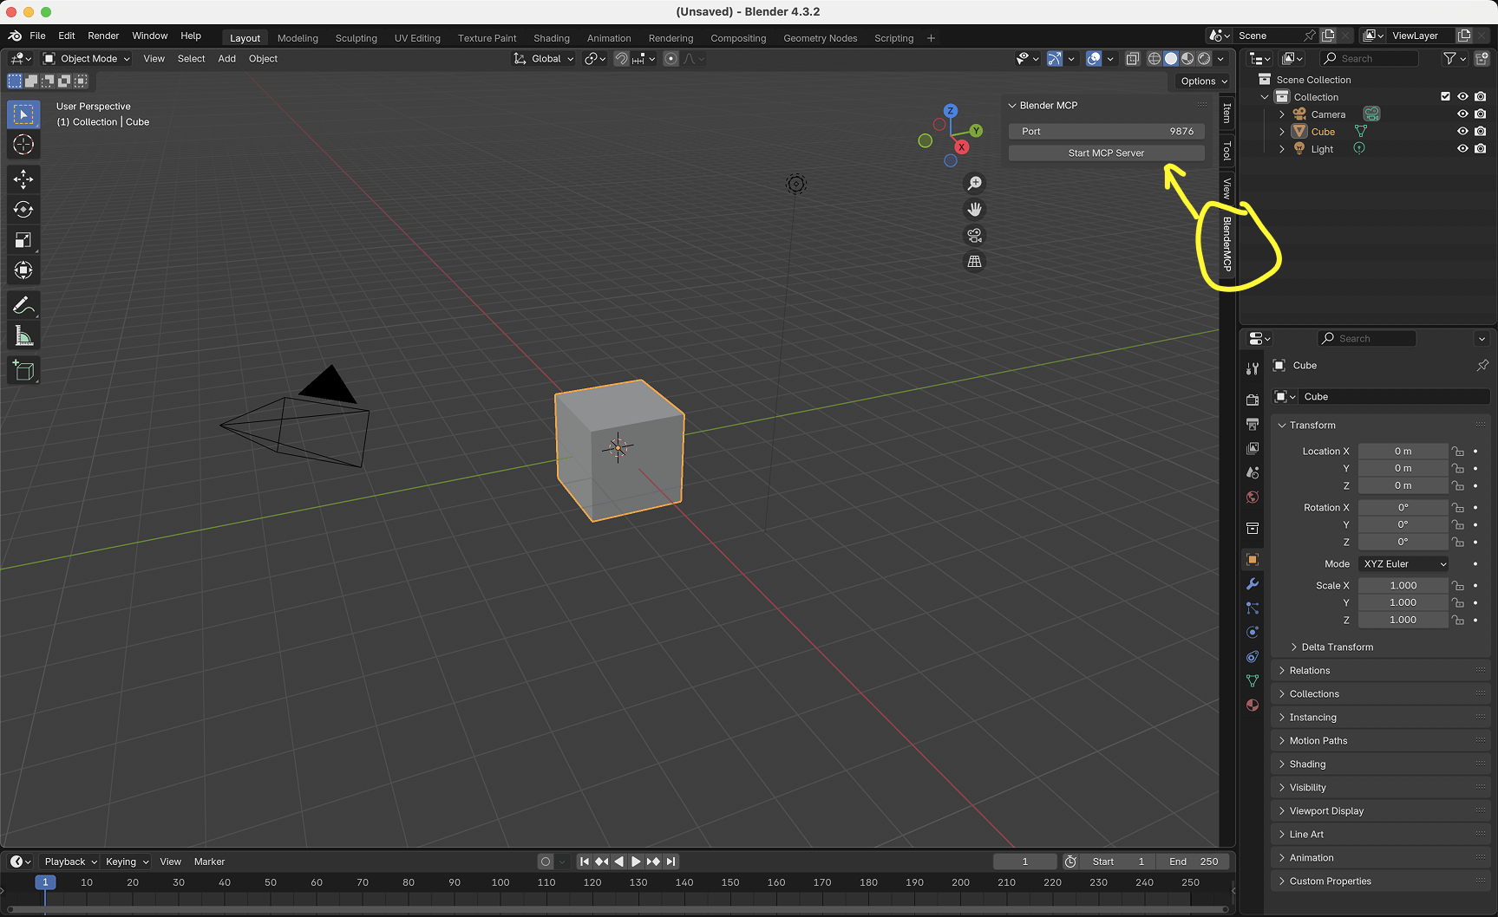This screenshot has width=1498, height=917.
Task: Select the Annotate tool
Action: (23, 304)
